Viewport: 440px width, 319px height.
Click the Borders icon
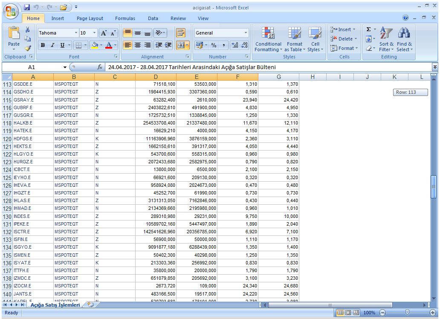(x=79, y=45)
